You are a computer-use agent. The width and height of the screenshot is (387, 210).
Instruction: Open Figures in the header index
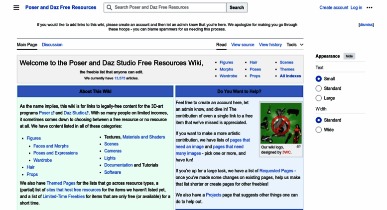226,63
